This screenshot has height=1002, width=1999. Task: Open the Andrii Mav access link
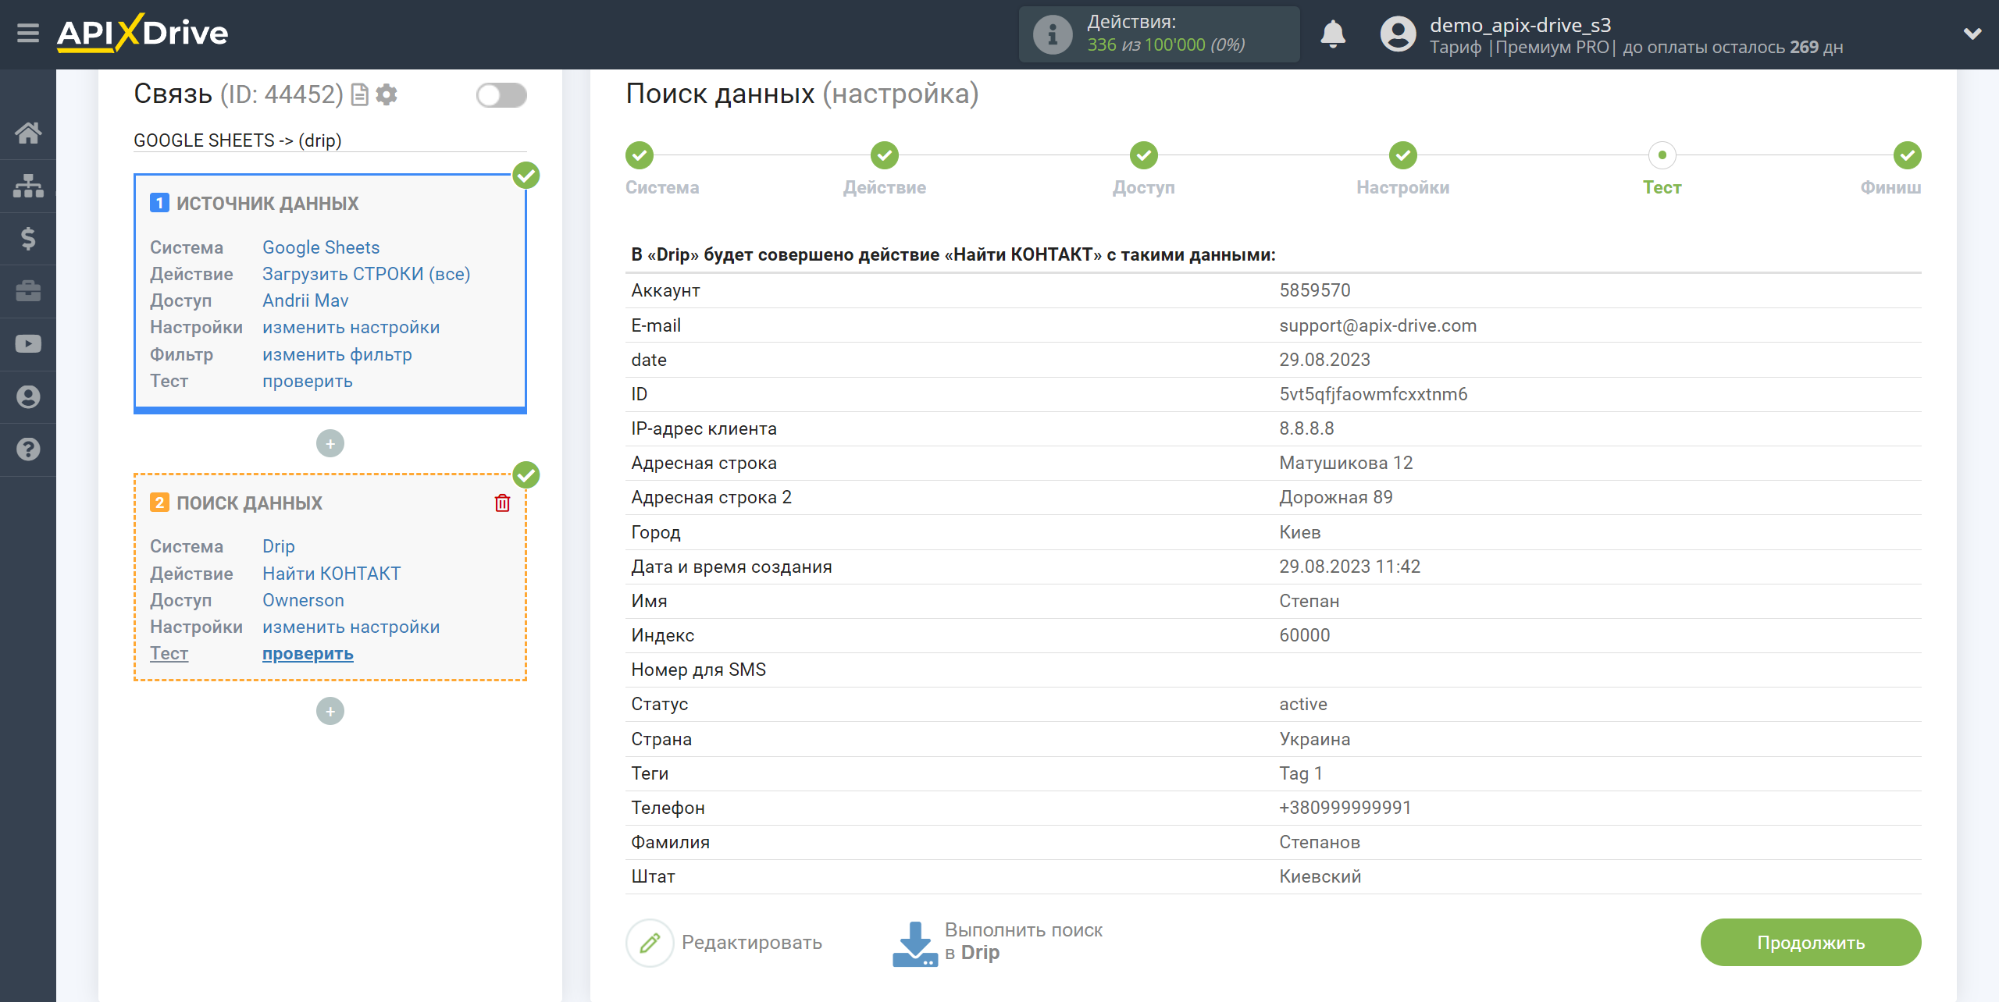coord(305,300)
